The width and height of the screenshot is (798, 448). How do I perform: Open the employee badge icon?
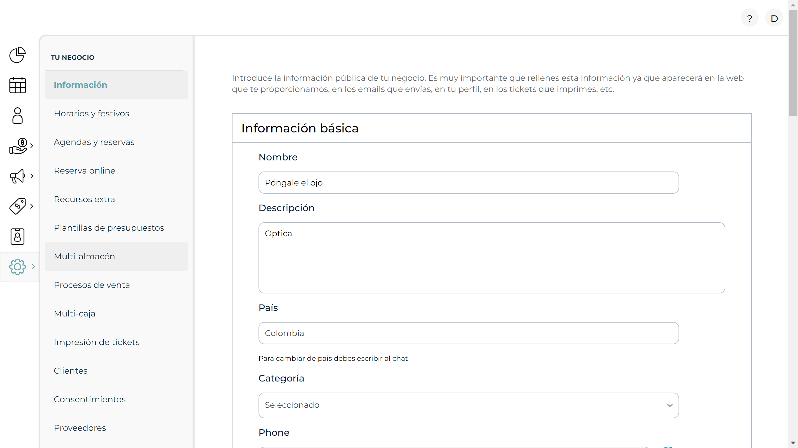18,237
